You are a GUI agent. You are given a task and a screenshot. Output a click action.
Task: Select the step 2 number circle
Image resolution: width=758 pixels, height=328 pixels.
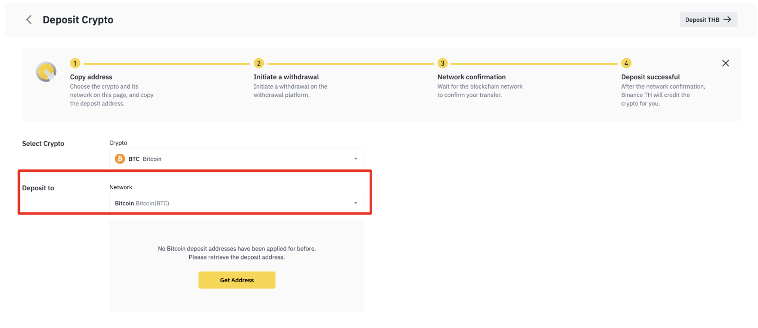(x=259, y=63)
